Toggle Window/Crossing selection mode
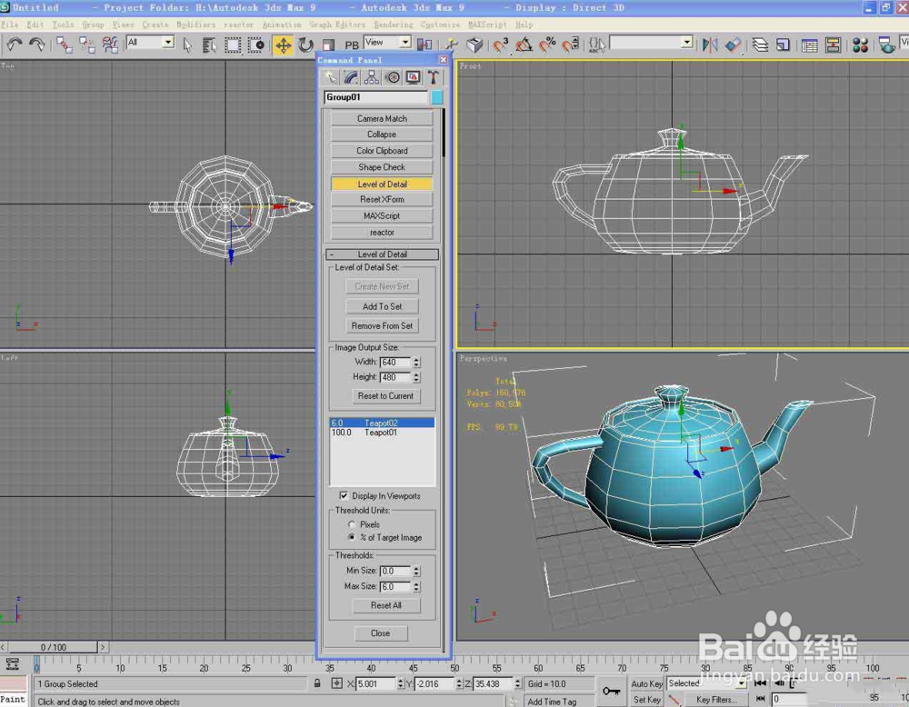Viewport: 909px width, 707px height. coord(255,45)
